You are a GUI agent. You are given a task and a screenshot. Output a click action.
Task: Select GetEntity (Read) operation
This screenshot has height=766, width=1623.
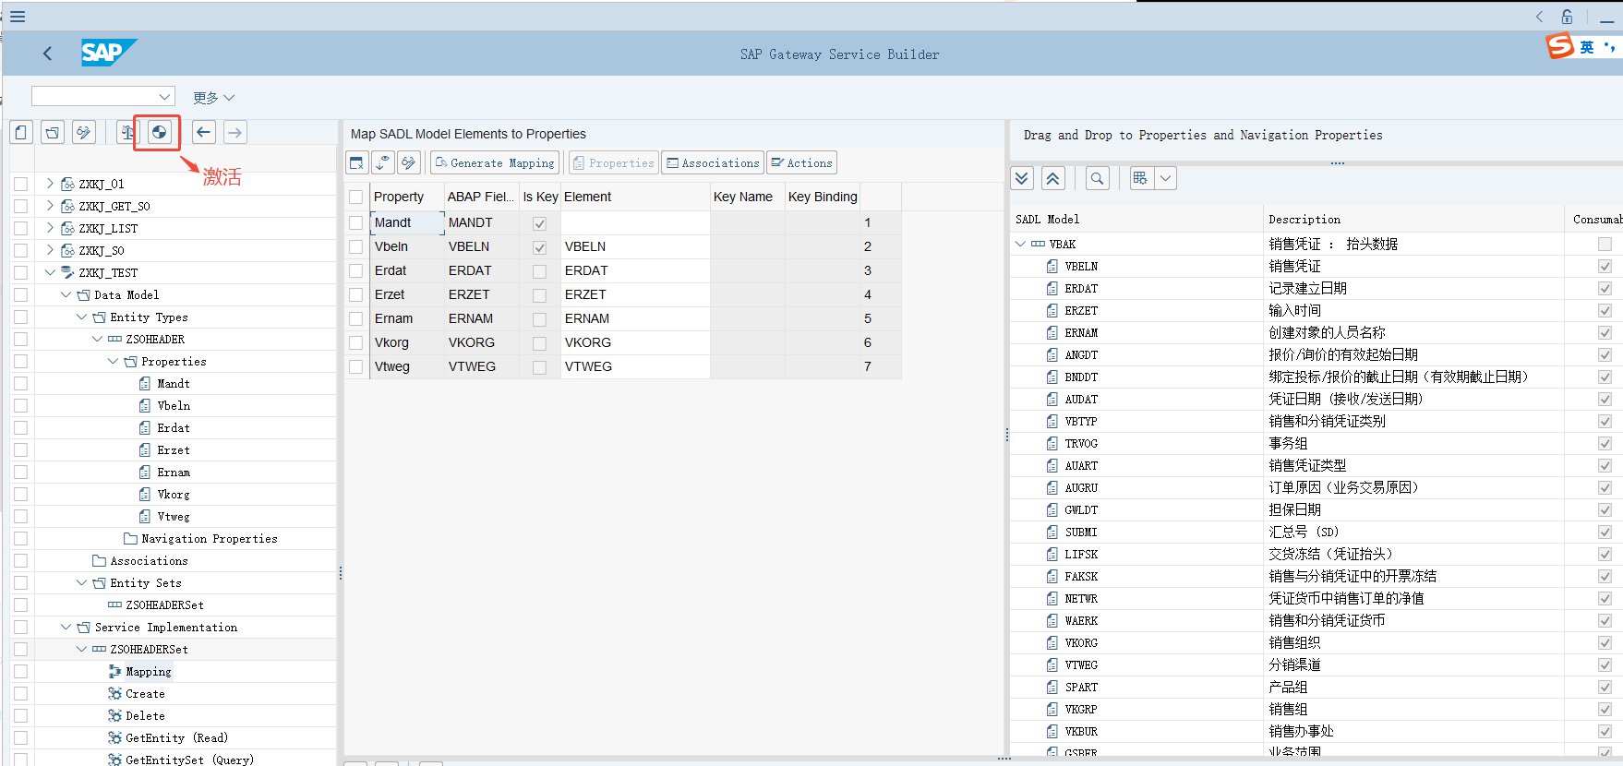pos(176,737)
